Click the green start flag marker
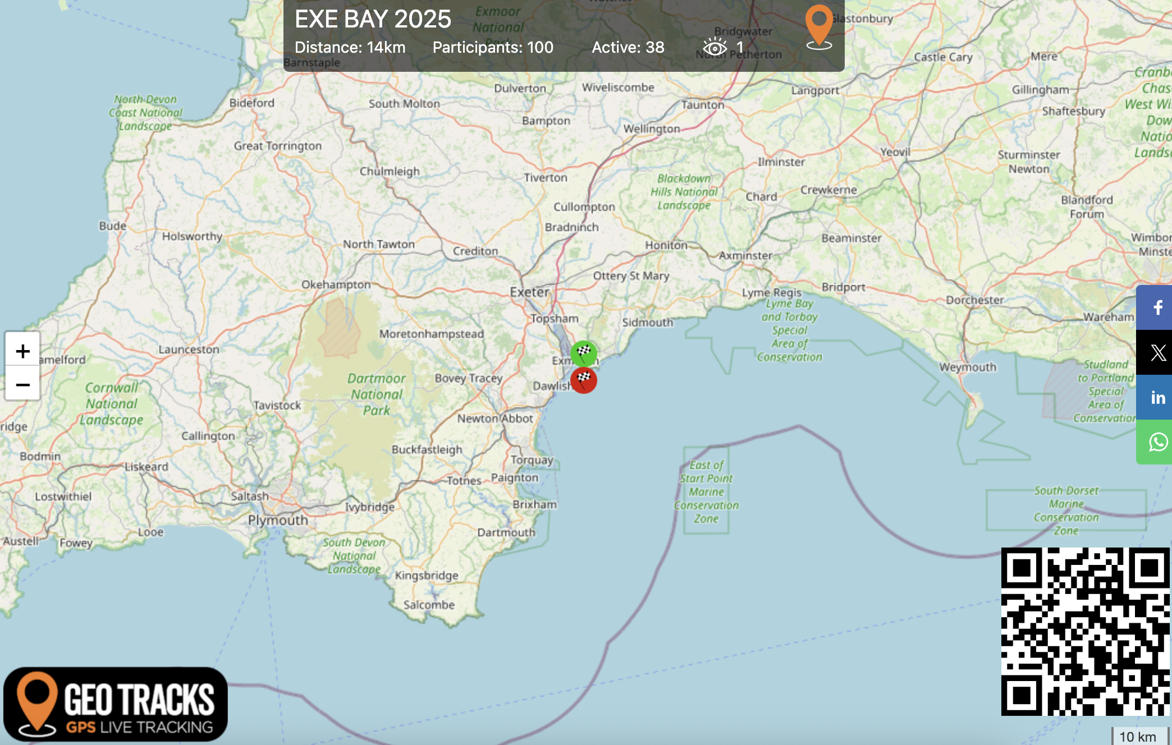The height and width of the screenshot is (745, 1172). click(x=584, y=353)
